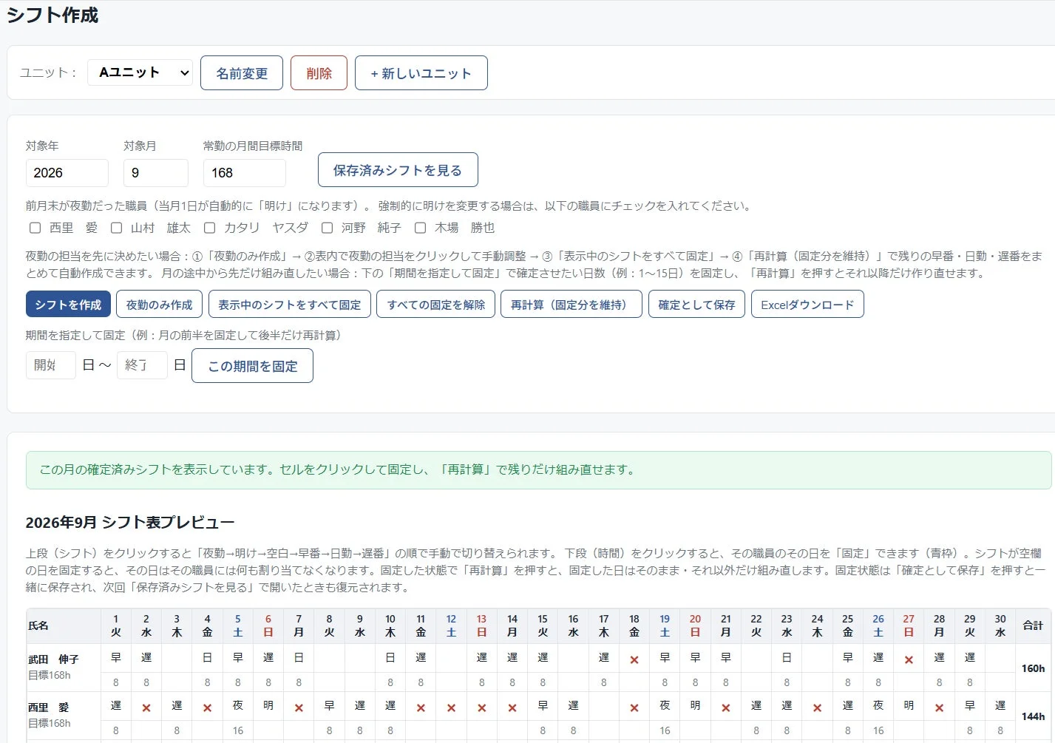
Task: Click the シフトを作成 button
Action: click(x=68, y=305)
